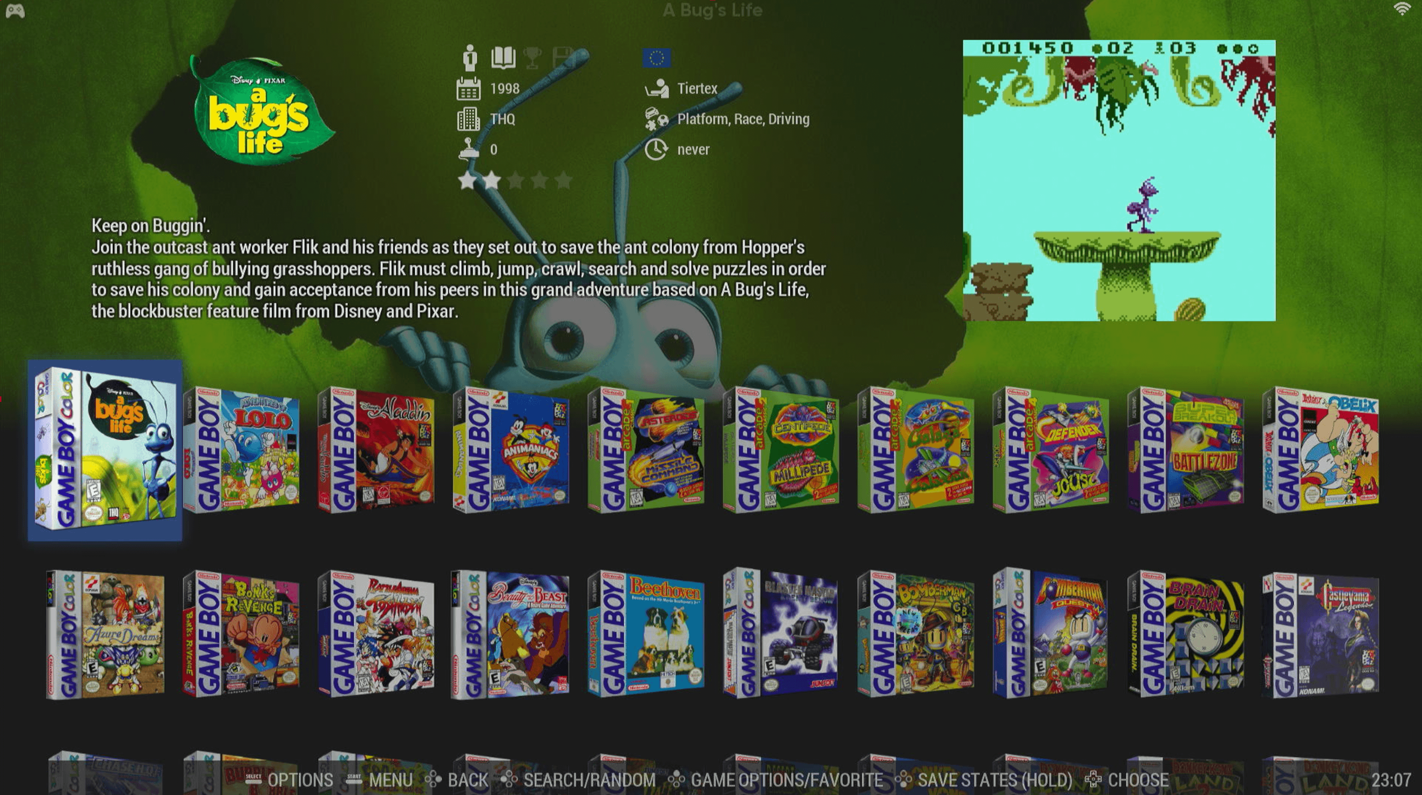Select the Defender Joust box art

click(1051, 450)
